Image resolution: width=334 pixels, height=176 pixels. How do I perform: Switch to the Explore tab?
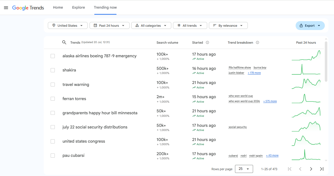[78, 8]
